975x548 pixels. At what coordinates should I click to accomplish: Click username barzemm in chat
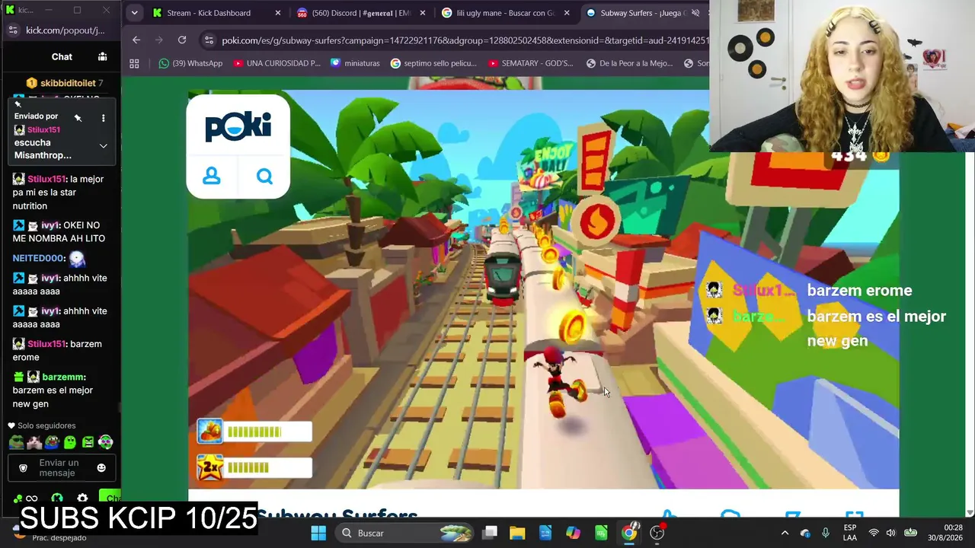point(63,377)
